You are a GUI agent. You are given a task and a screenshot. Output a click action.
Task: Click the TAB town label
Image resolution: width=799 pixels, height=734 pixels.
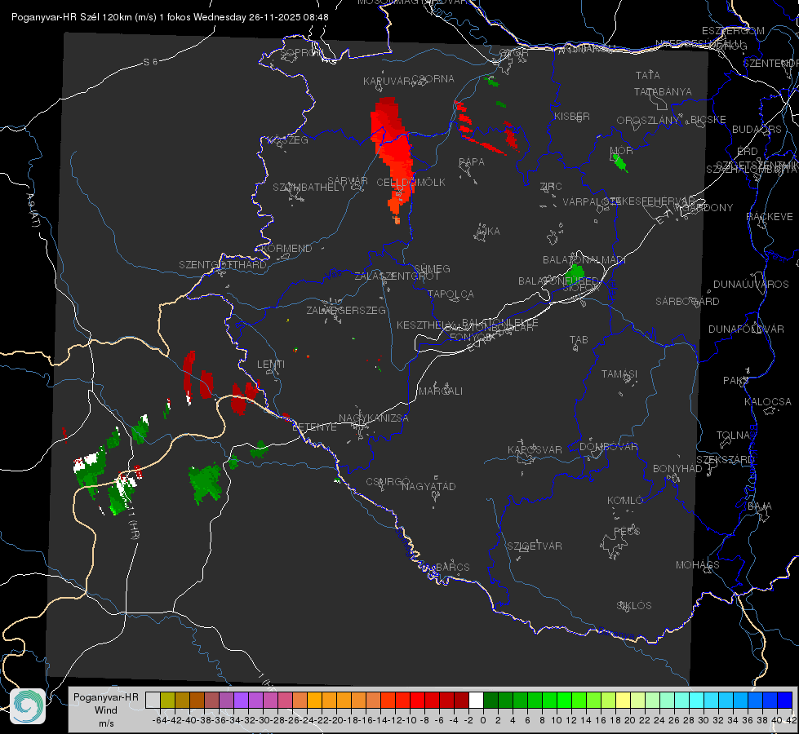(x=579, y=340)
